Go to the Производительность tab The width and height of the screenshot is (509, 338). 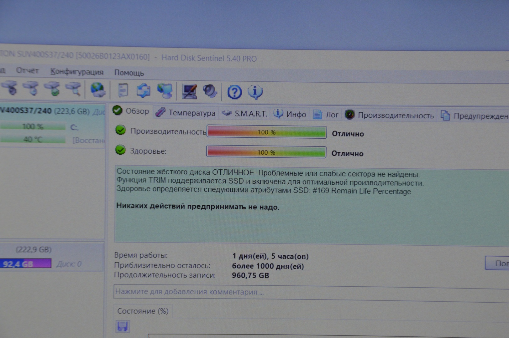[x=389, y=115]
